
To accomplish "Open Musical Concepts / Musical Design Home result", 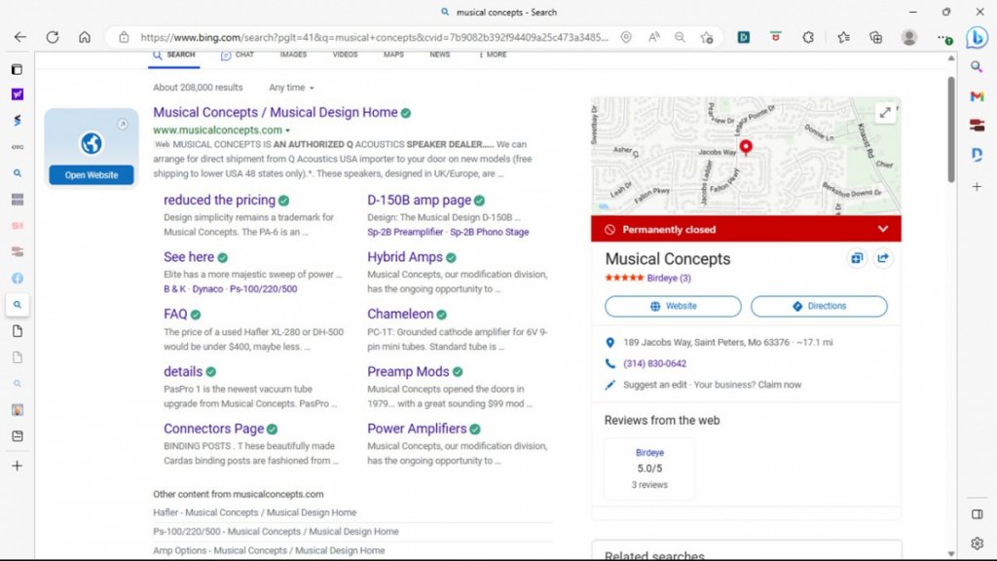I will 276,113.
